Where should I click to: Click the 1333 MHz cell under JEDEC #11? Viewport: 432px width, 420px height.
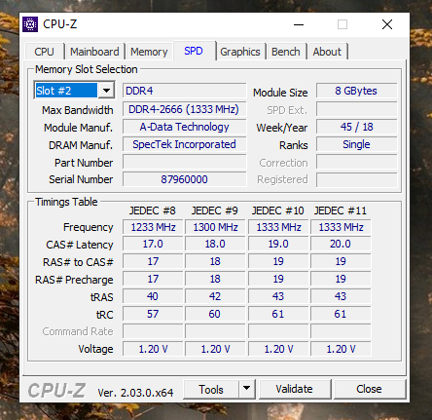tap(341, 227)
